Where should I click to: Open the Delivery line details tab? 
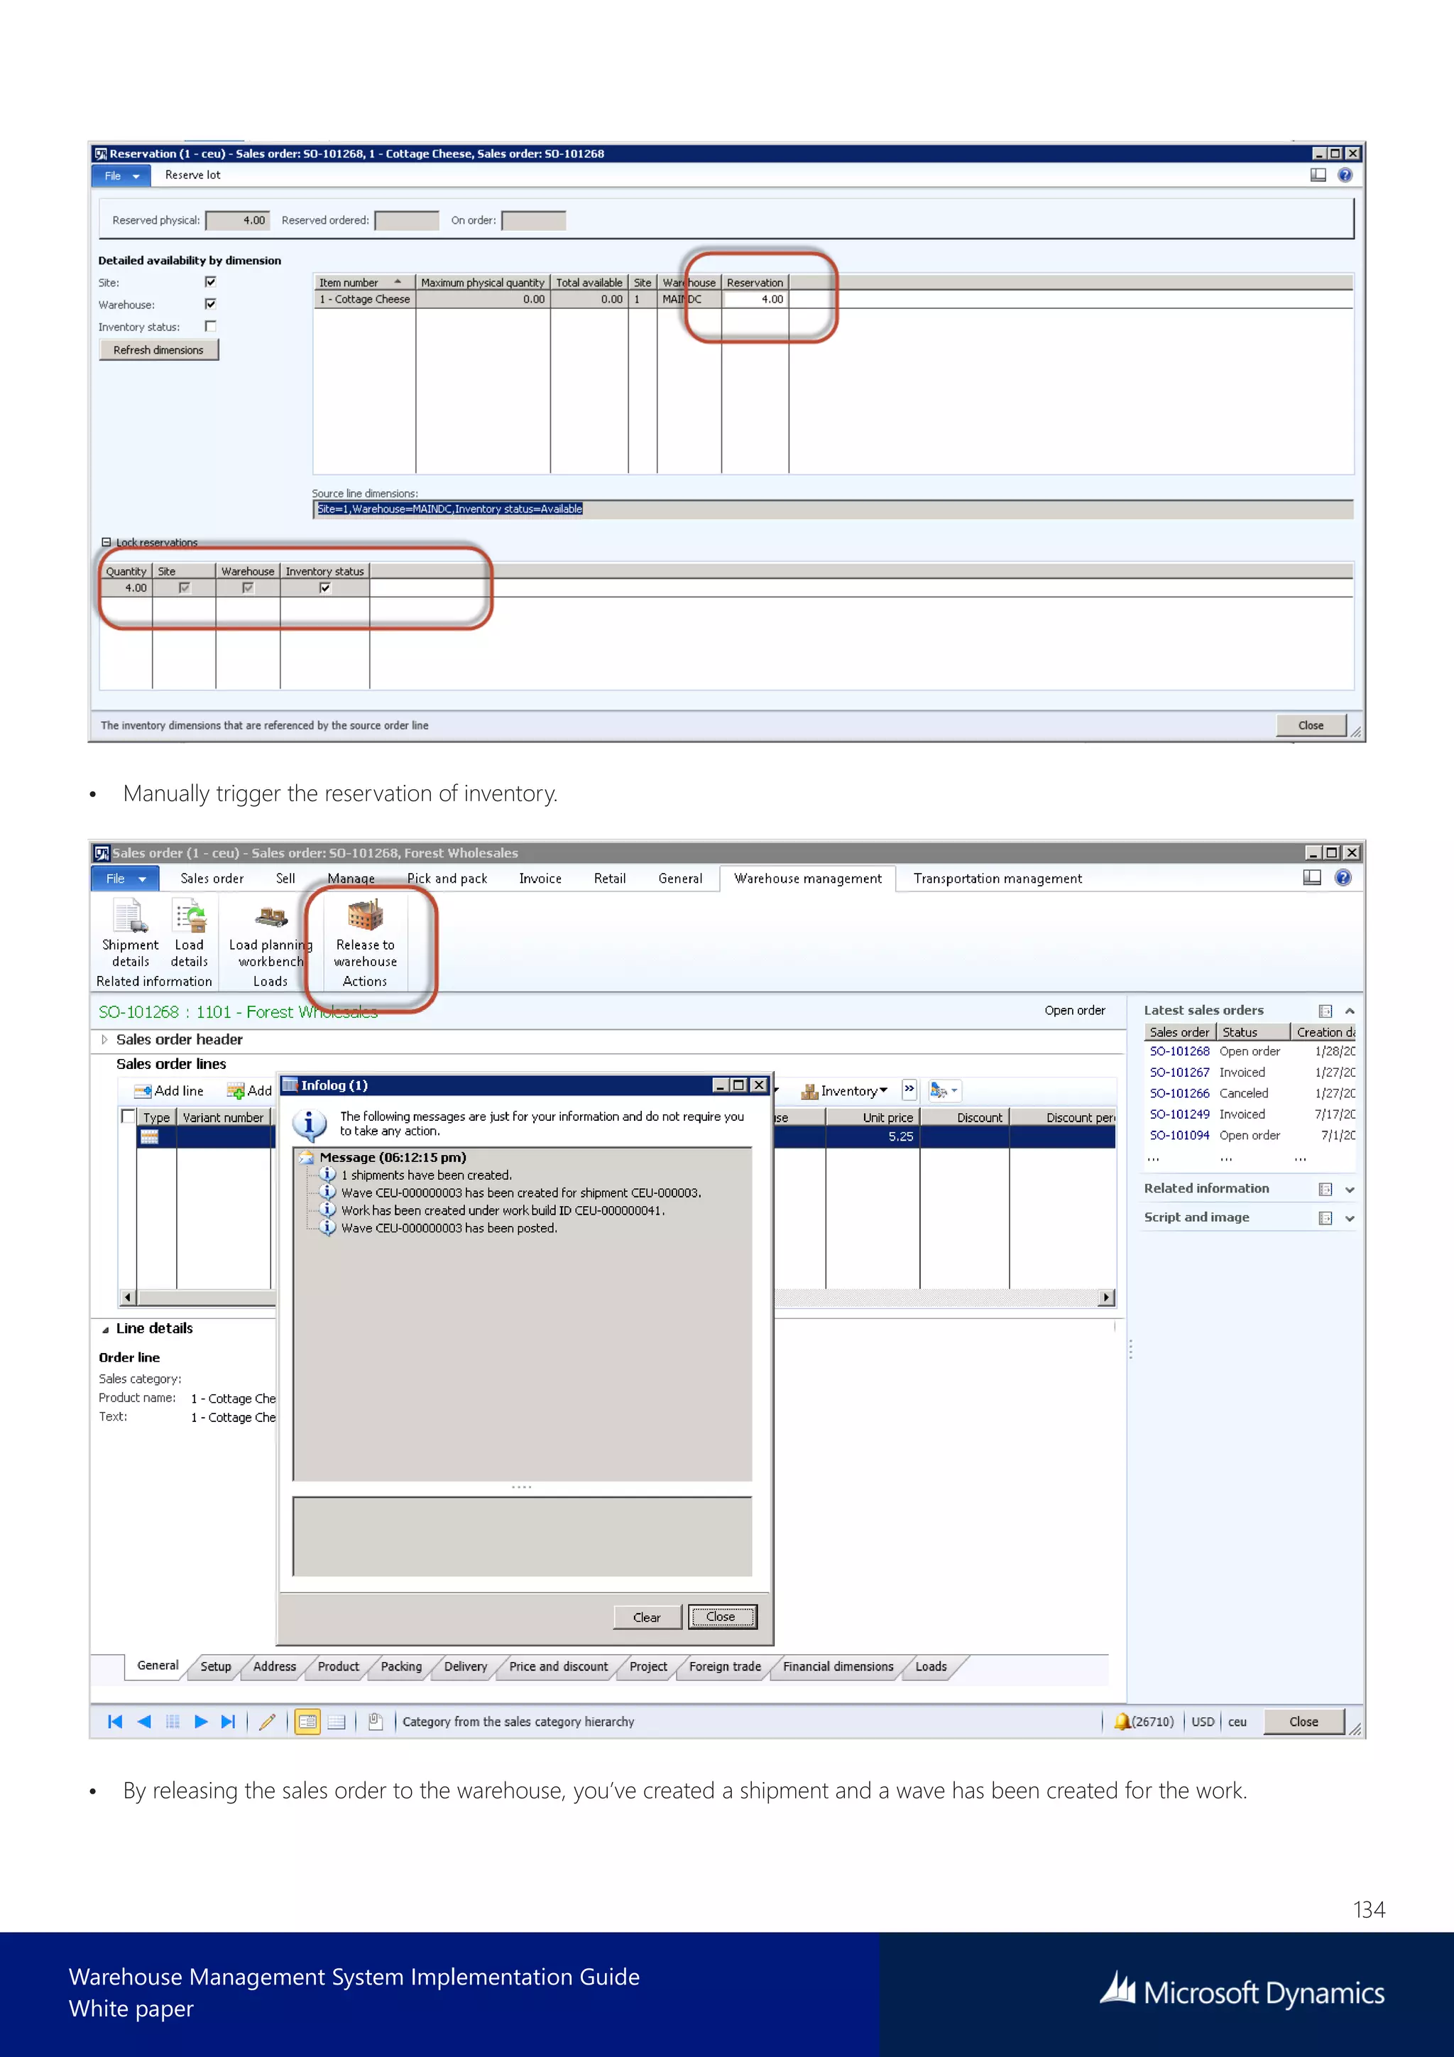(x=466, y=1666)
